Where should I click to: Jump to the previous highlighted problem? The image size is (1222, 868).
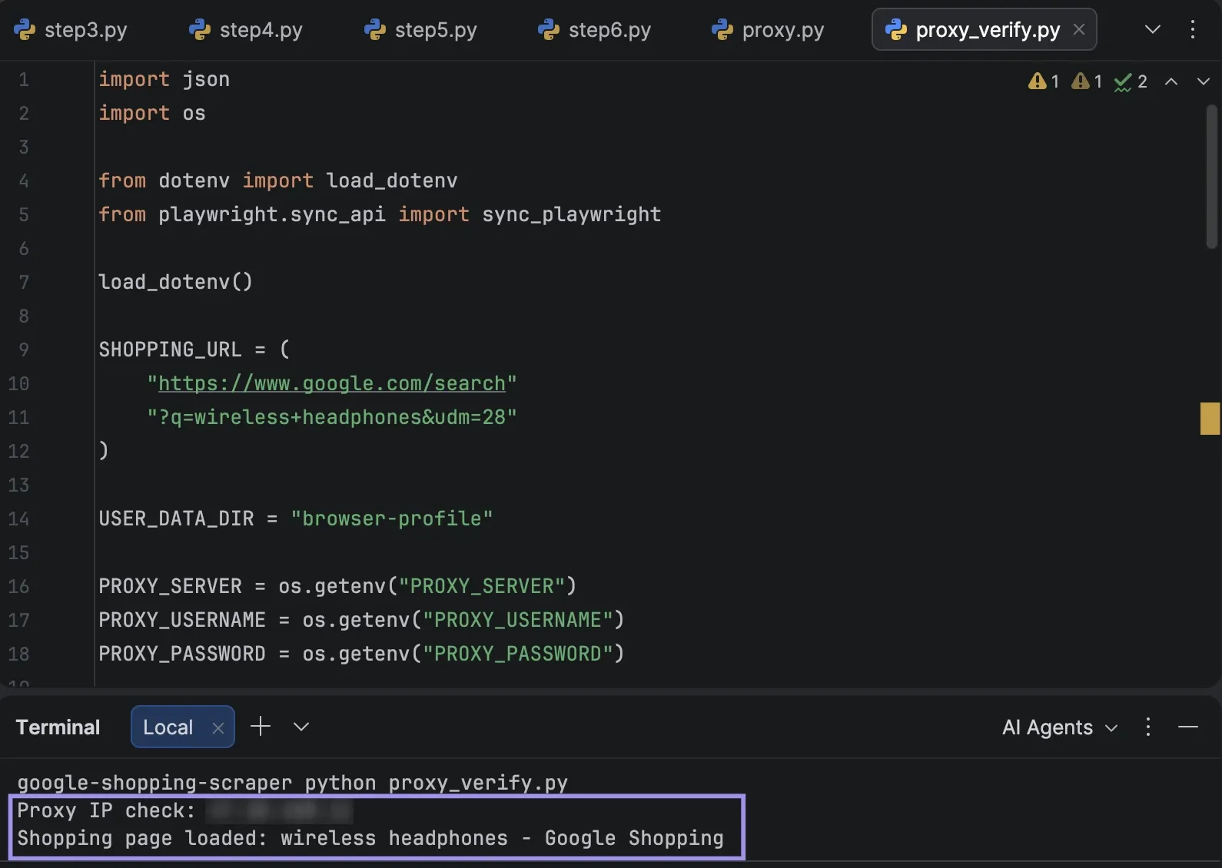tap(1171, 81)
